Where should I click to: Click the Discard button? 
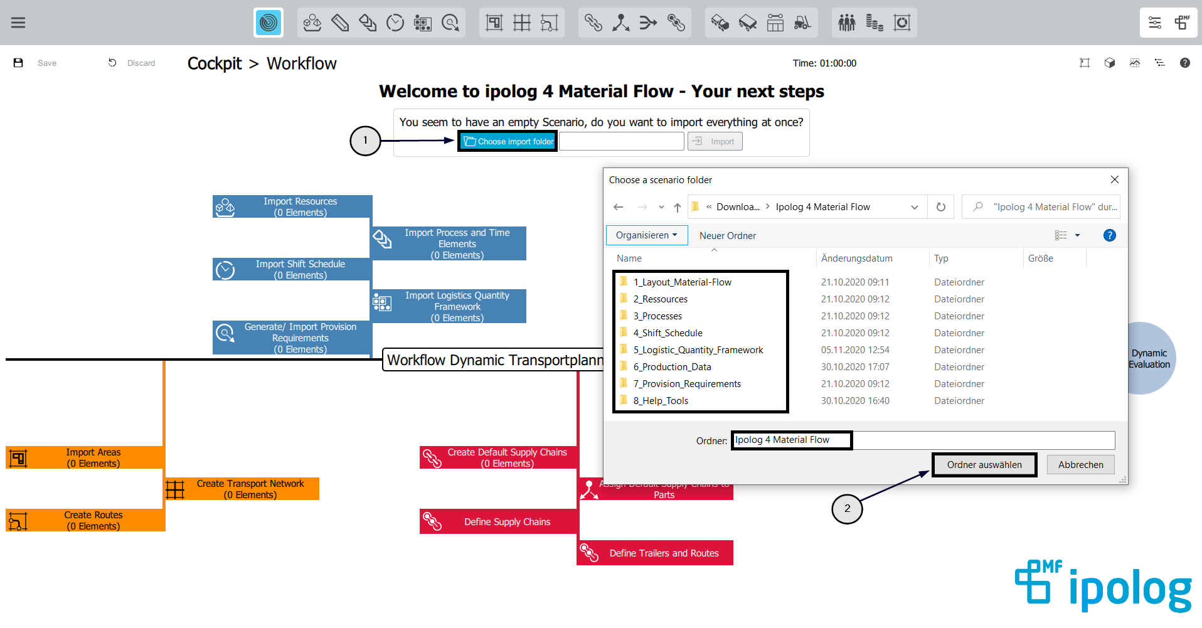(132, 63)
